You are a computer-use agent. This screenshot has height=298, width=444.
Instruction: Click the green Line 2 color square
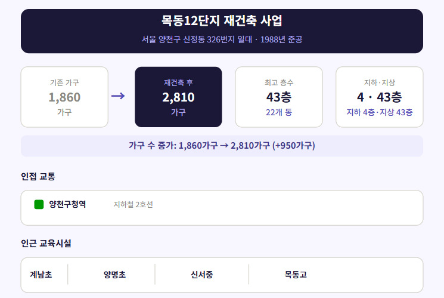click(39, 204)
